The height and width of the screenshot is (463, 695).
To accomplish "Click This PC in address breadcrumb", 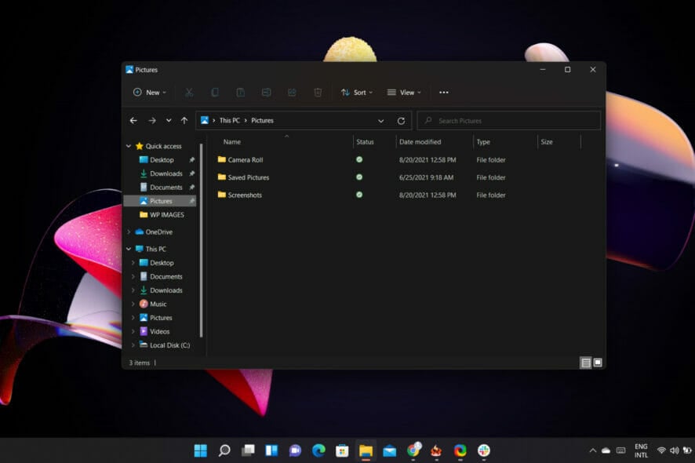I will (230, 121).
